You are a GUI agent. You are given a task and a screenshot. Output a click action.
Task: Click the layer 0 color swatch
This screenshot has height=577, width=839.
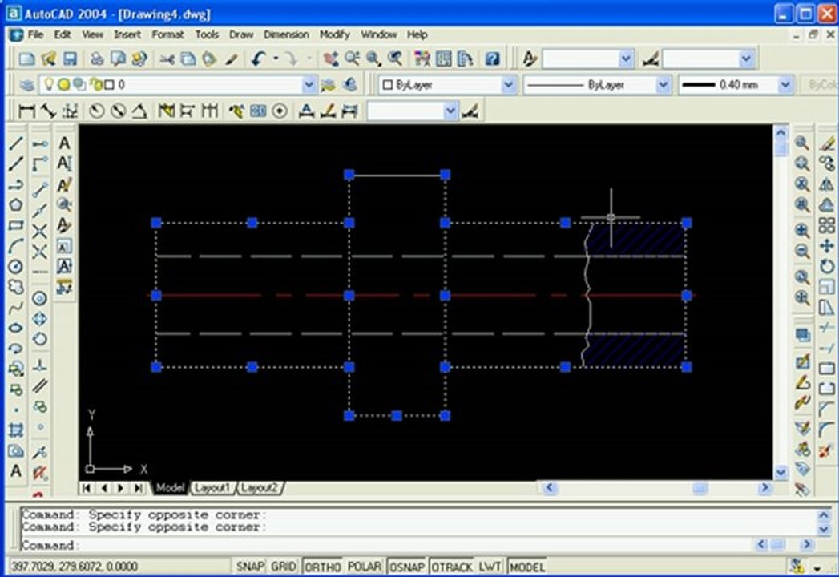[x=109, y=85]
